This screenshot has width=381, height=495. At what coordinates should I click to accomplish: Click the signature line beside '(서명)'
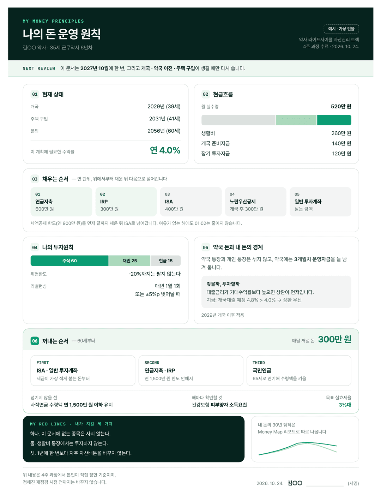[x=325, y=485]
